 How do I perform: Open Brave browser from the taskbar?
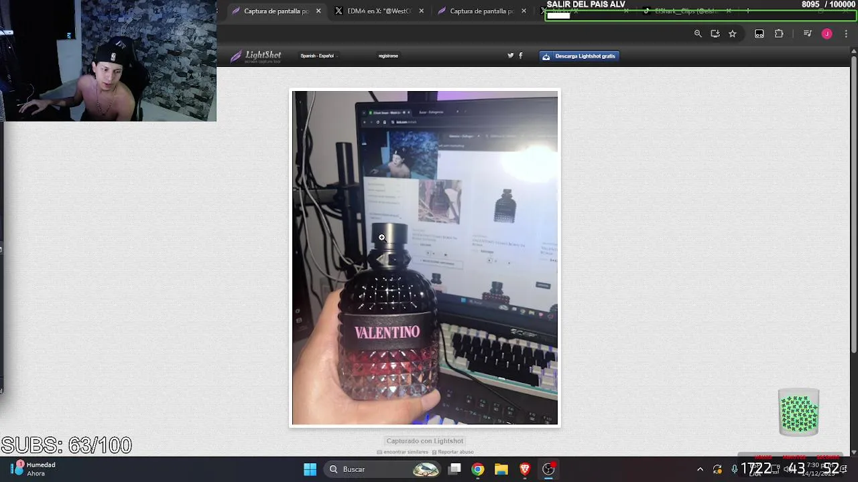525,469
